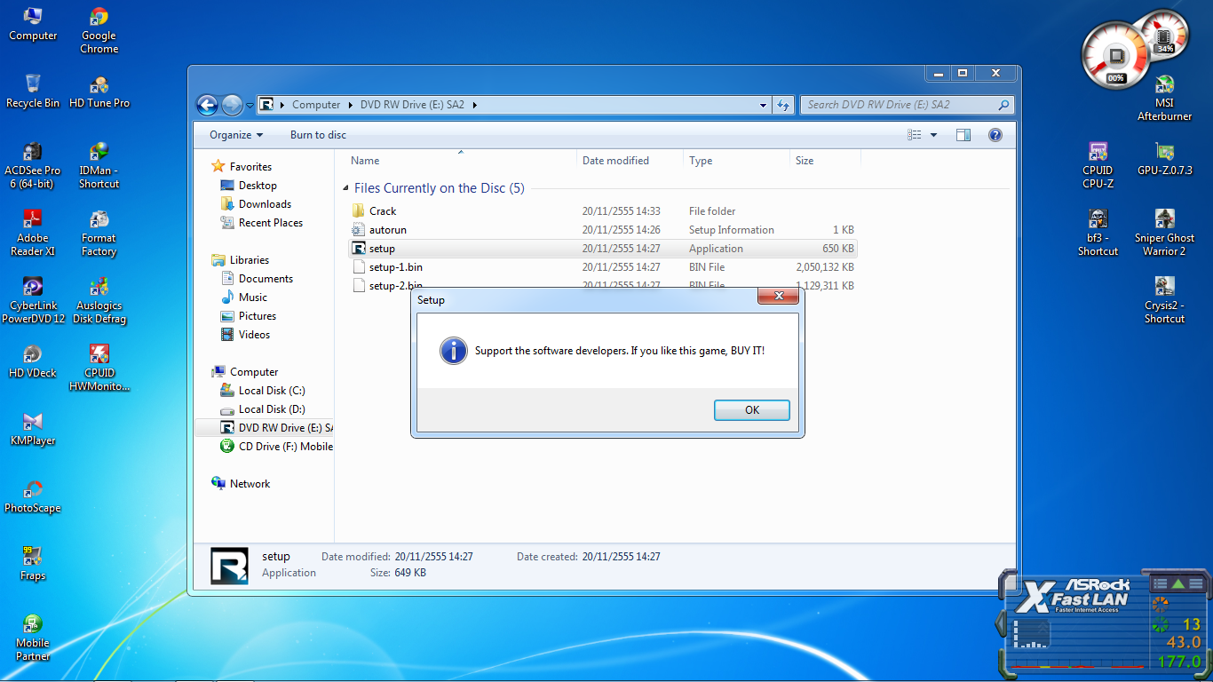Screen dimensions: 1213x682
Task: Launch Google Chrome from the desktop
Action: tap(99, 30)
